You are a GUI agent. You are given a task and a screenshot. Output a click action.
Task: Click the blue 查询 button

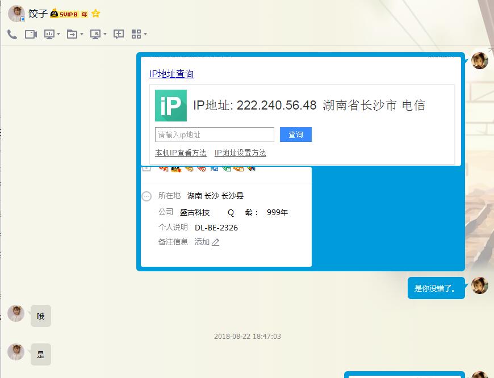295,135
